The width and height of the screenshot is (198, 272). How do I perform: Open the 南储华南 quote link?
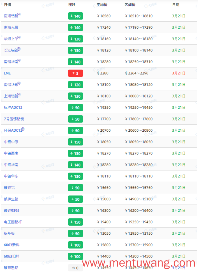coord(11,62)
